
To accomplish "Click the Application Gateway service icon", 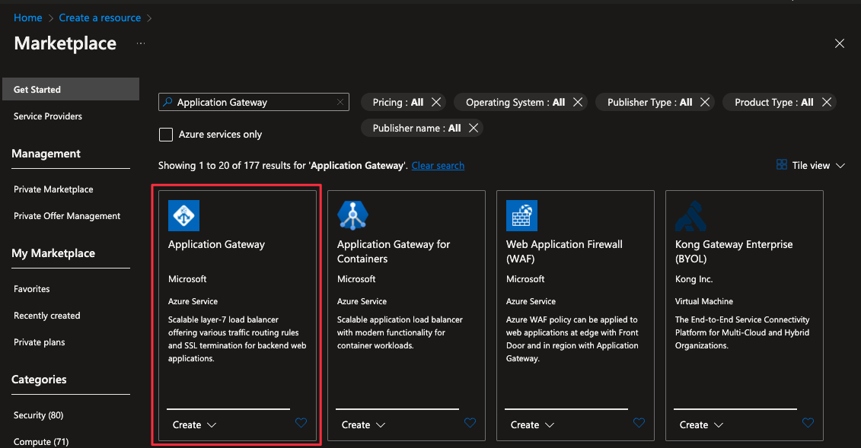I will [x=183, y=215].
